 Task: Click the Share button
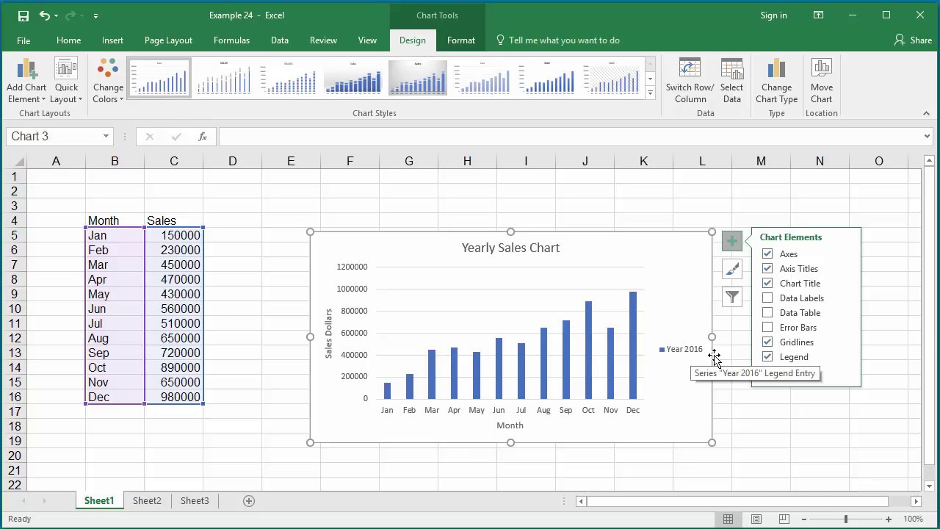913,40
